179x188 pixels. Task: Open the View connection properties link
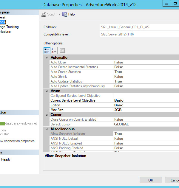click(x=17, y=141)
